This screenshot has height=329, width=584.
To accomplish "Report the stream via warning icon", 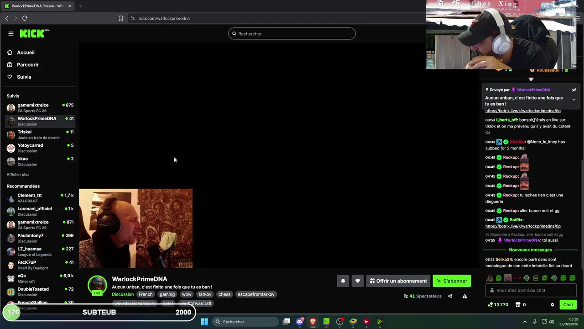I will pyautogui.click(x=464, y=296).
